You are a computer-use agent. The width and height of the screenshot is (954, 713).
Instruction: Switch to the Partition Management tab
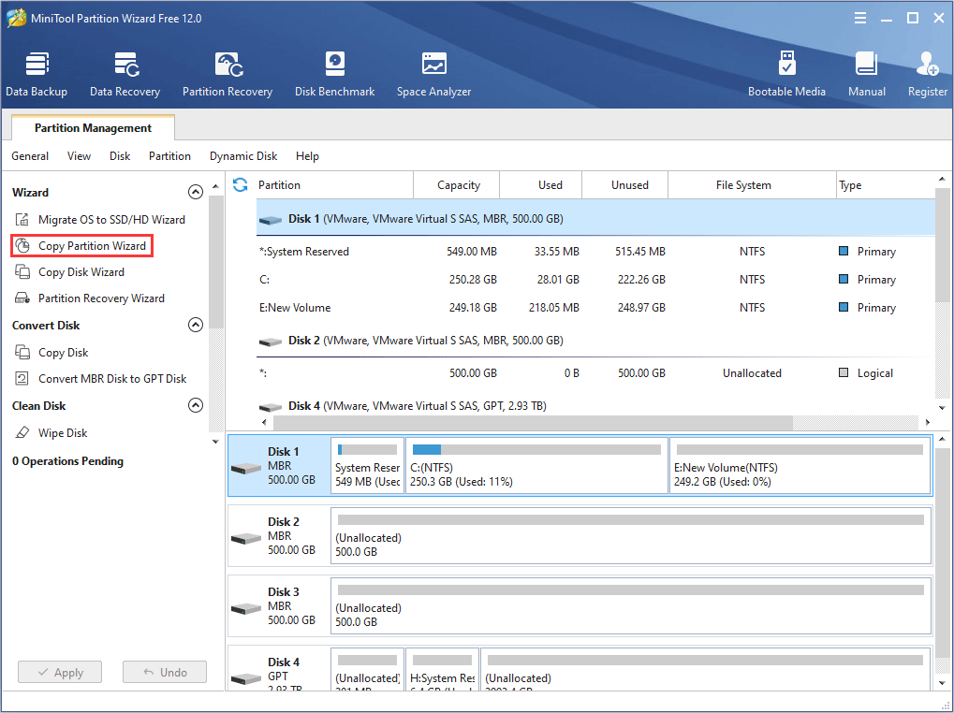[x=93, y=127]
